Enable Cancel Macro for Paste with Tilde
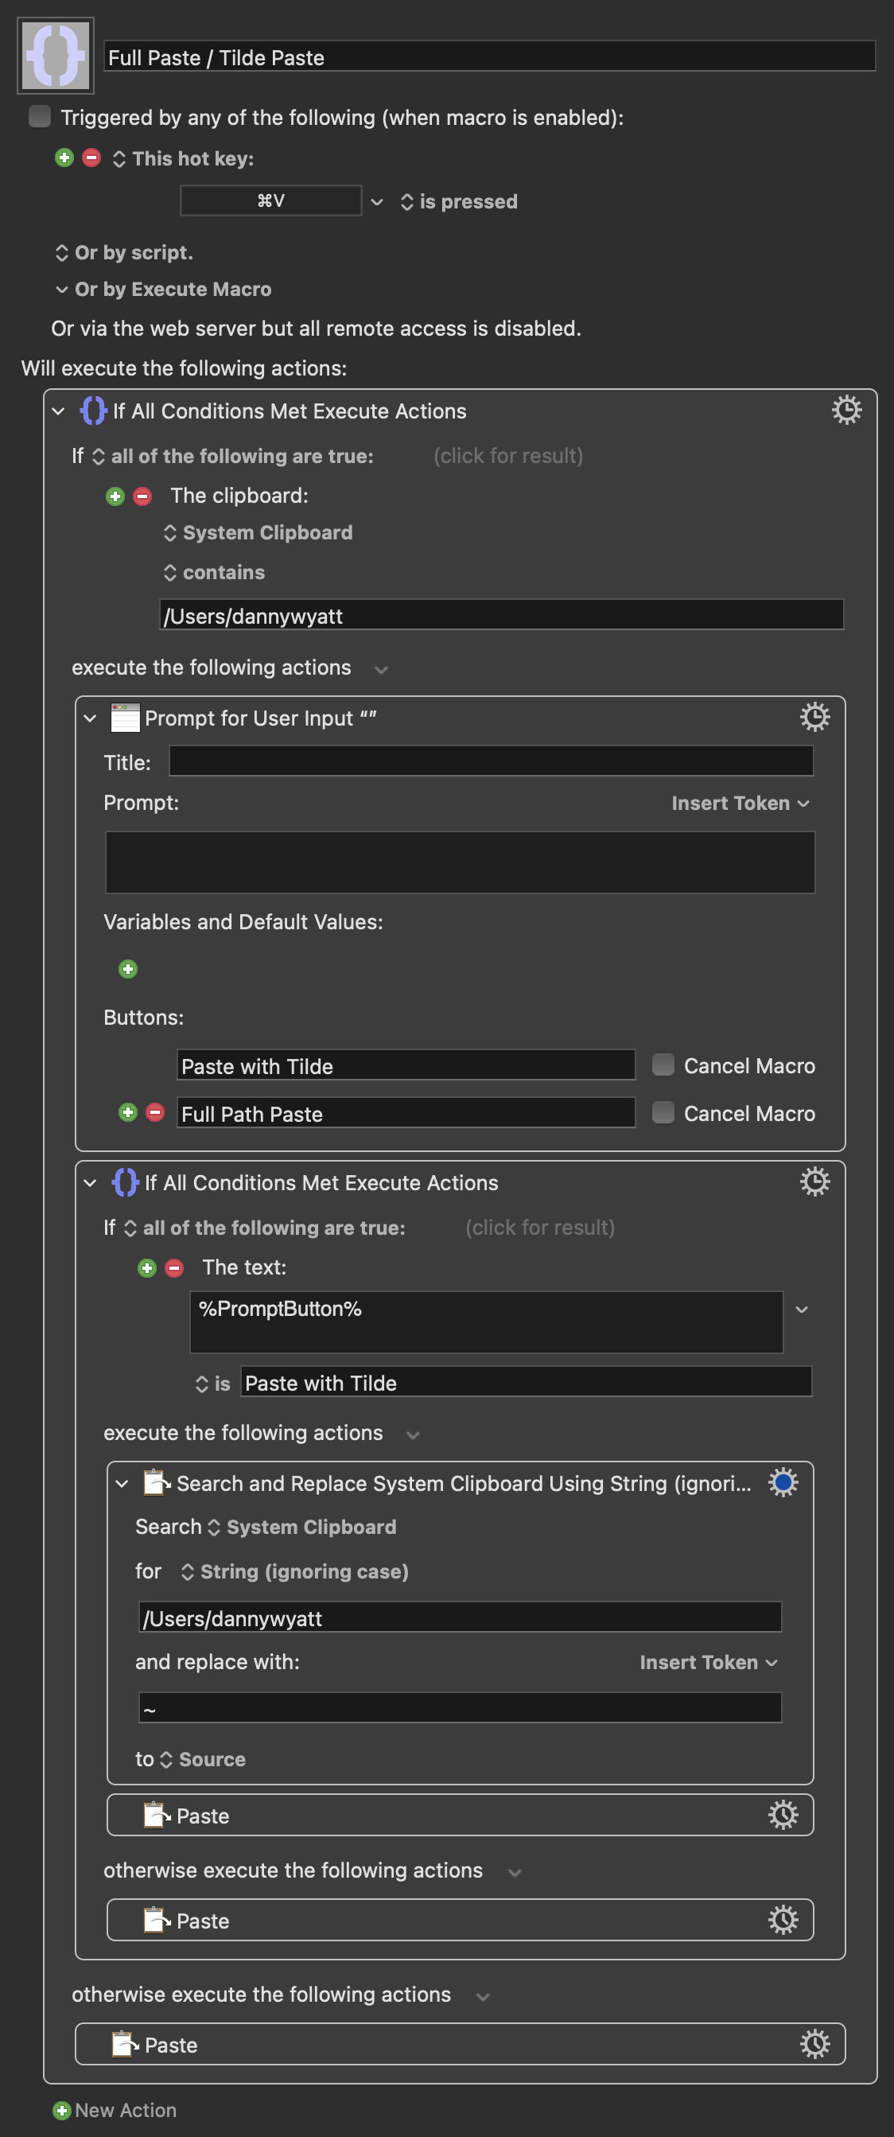This screenshot has width=894, height=2137. point(663,1065)
